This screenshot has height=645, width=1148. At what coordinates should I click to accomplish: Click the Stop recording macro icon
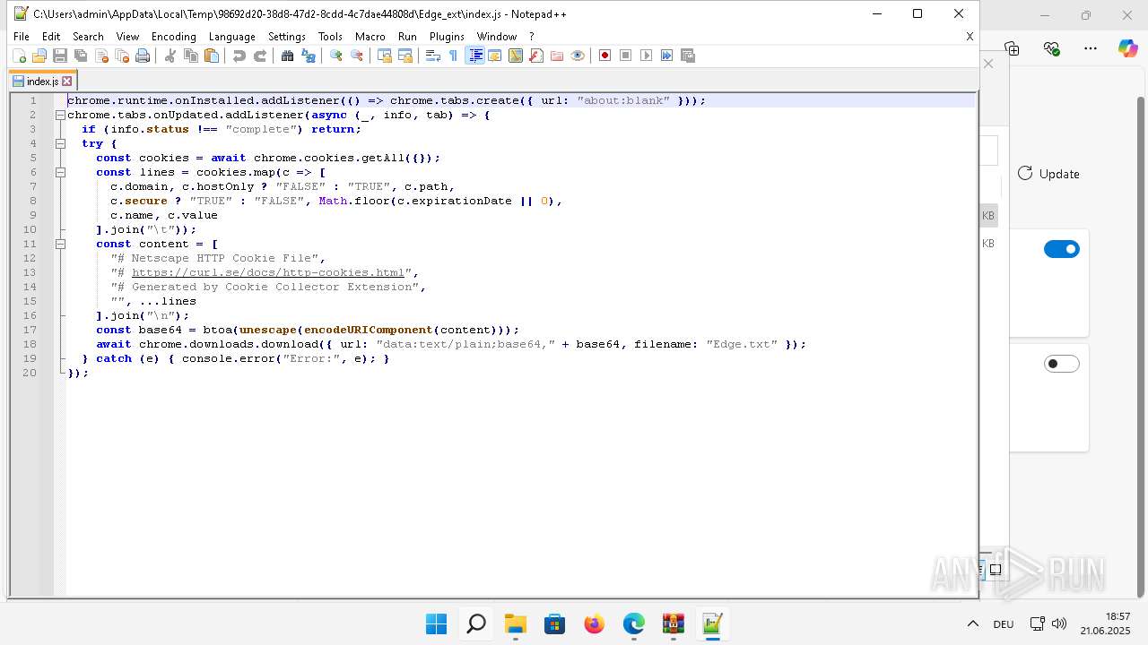(x=626, y=56)
